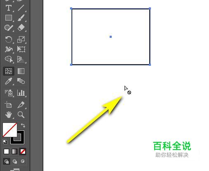Click the Fill color box
This screenshot has width=209, height=171.
point(10,130)
